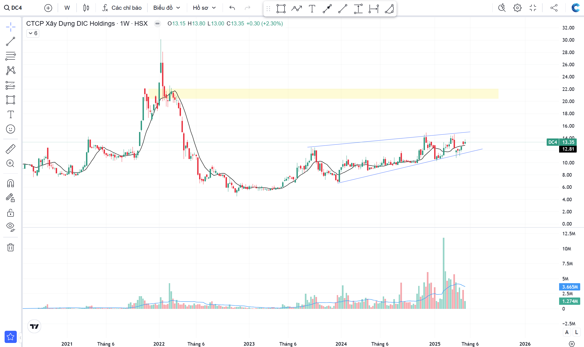Open the chart patterns drawing tool
This screenshot has height=347, width=584.
click(x=11, y=71)
